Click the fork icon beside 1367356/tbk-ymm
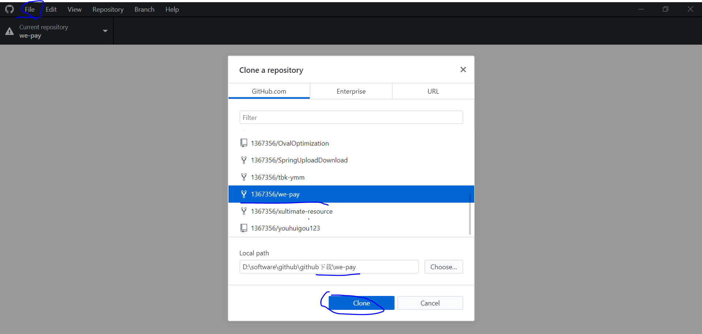The width and height of the screenshot is (702, 334). 244,177
